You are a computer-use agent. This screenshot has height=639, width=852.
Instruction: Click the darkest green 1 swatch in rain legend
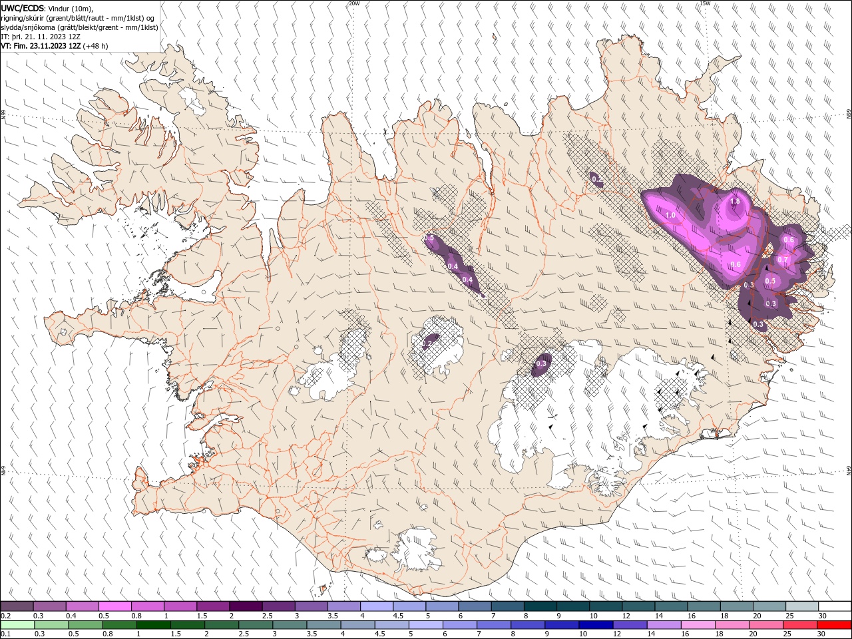153,625
